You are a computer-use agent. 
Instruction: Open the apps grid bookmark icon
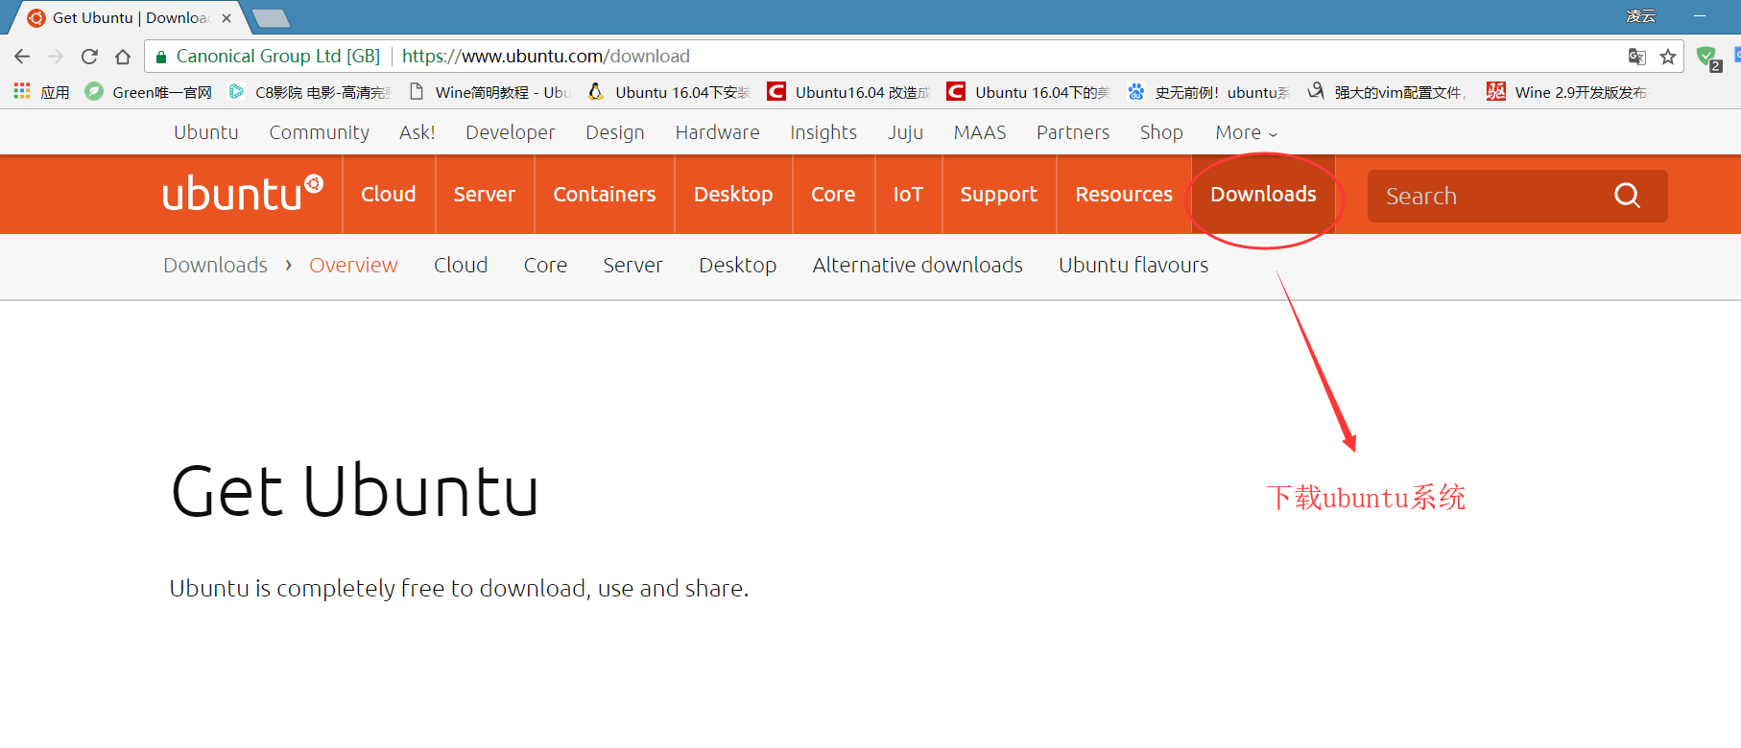(22, 92)
